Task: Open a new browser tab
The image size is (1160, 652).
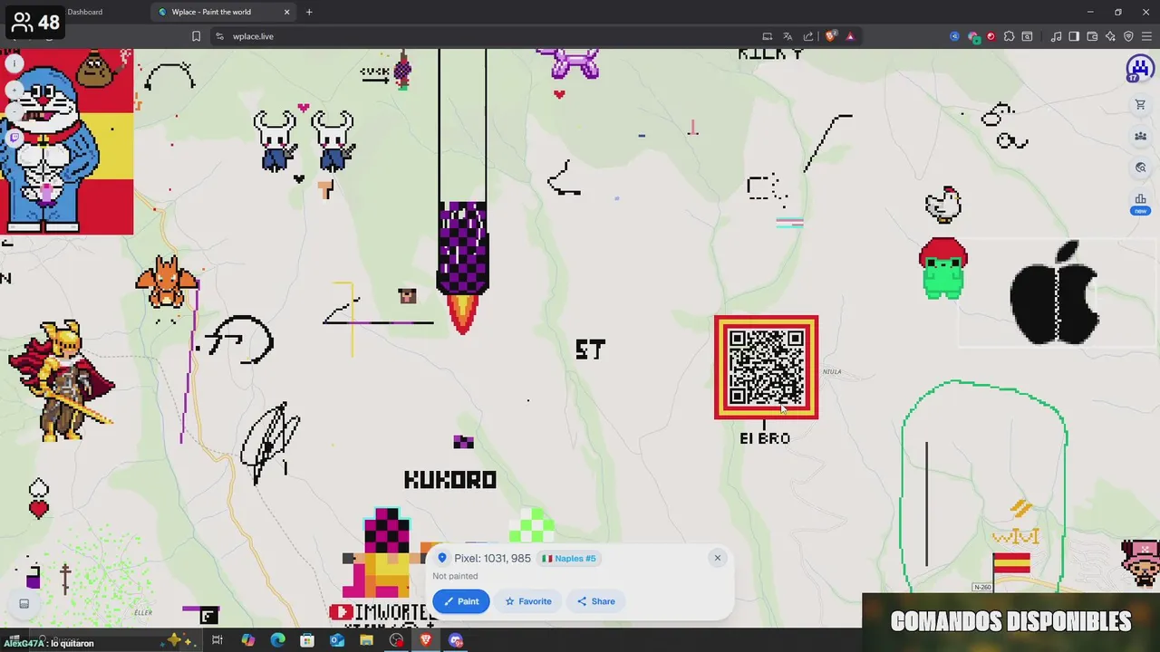Action: pyautogui.click(x=309, y=12)
